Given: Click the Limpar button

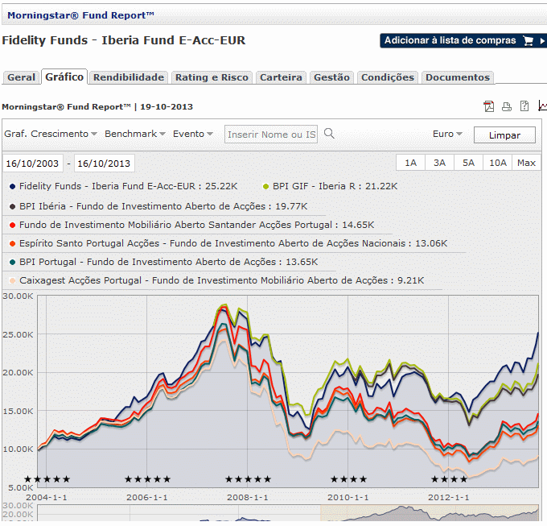Looking at the screenshot, I should tap(504, 135).
